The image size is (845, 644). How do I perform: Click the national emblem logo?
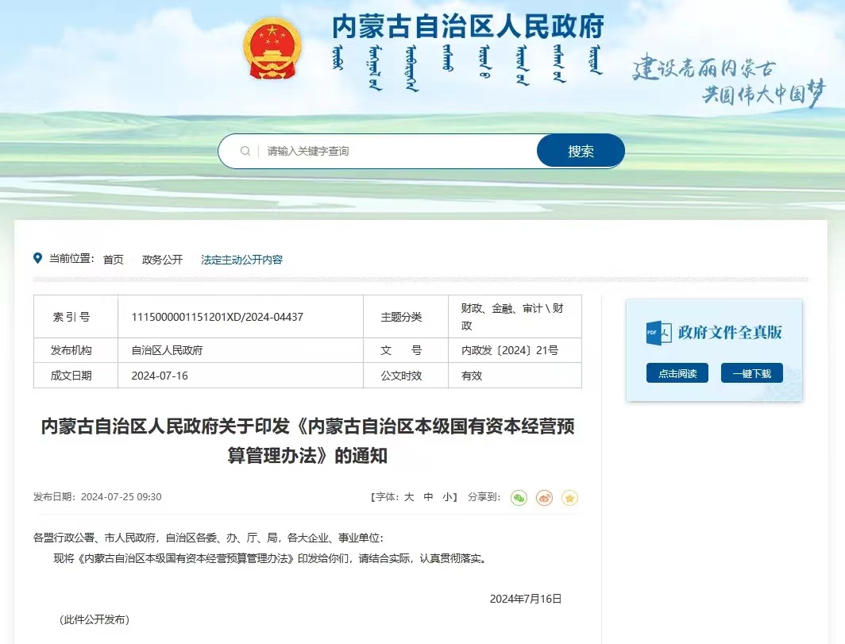click(x=272, y=49)
